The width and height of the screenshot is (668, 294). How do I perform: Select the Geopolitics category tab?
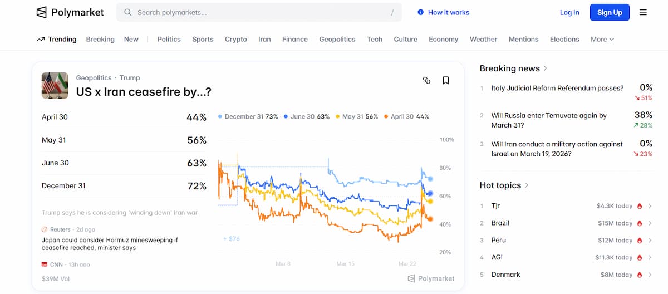pos(337,40)
